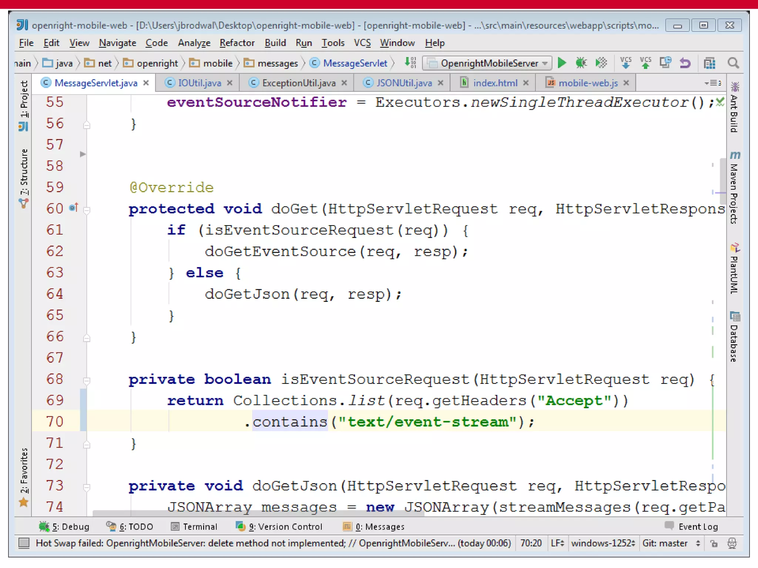758x568 pixels.
Task: Toggle tool window buttons icon in status bar
Action: [24, 543]
